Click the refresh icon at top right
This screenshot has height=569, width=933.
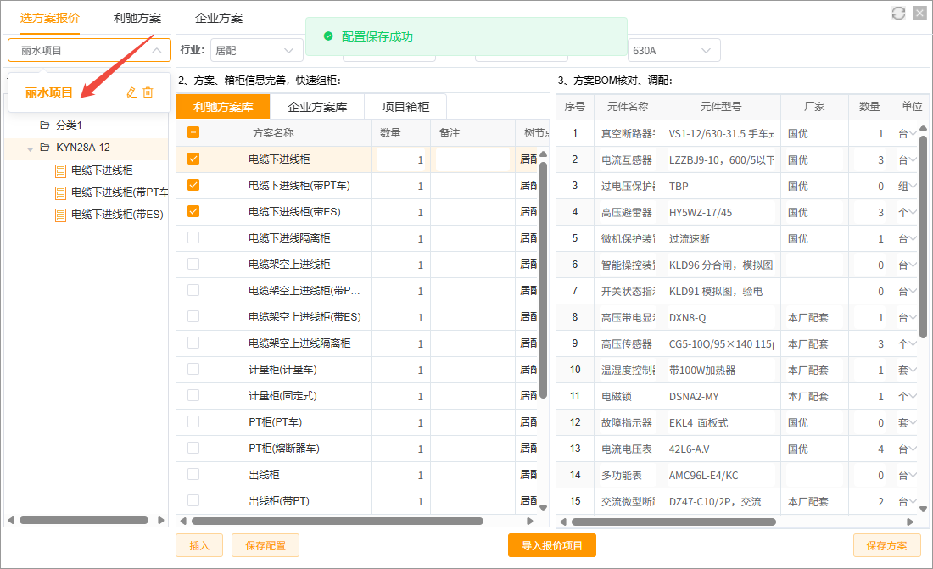coord(898,13)
